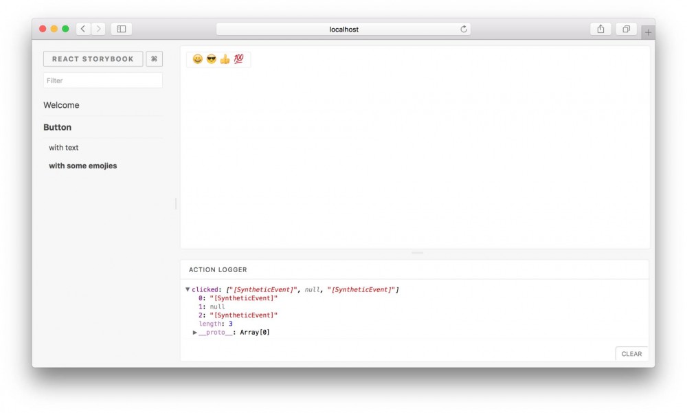
Task: Clear the action logger with CLEAR
Action: tap(631, 354)
